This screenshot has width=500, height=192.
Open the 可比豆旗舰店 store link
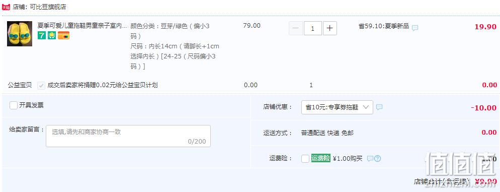(48, 7)
